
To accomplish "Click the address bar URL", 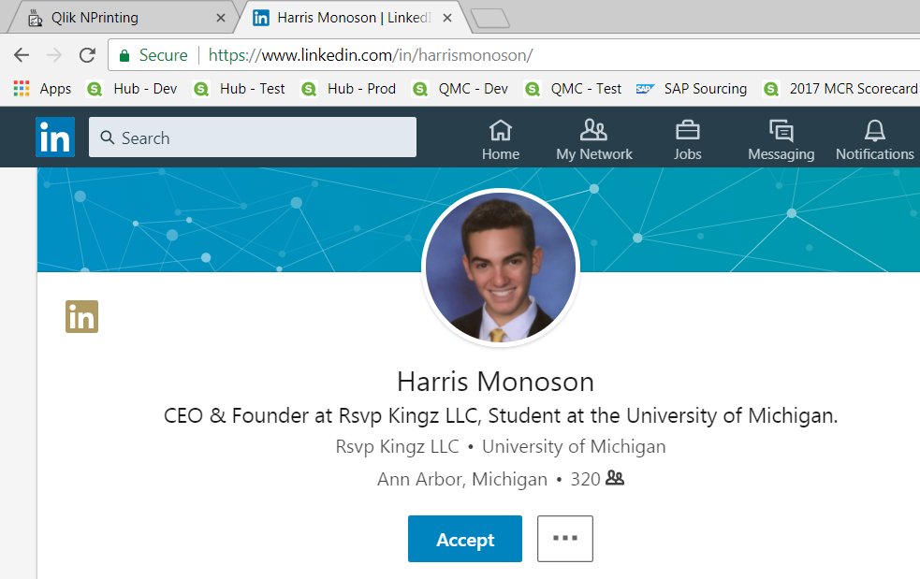I will [371, 55].
